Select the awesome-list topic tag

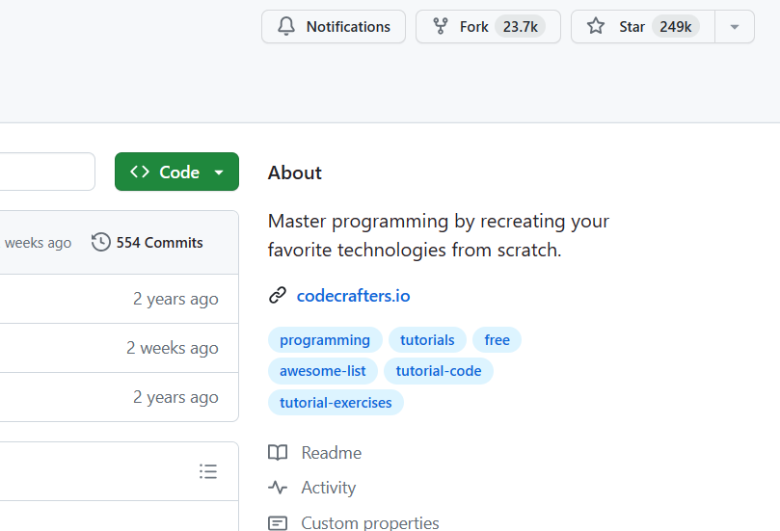coord(323,371)
